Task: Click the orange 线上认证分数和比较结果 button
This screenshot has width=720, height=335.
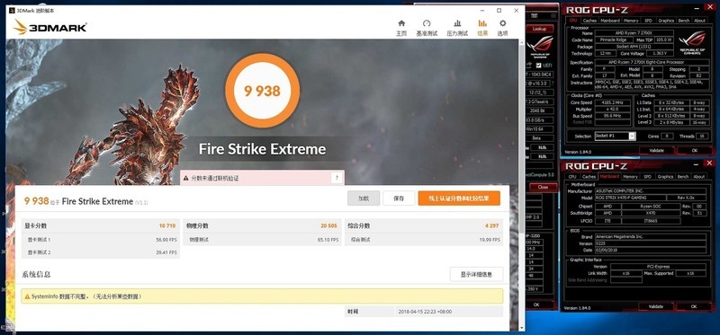Action: click(459, 198)
